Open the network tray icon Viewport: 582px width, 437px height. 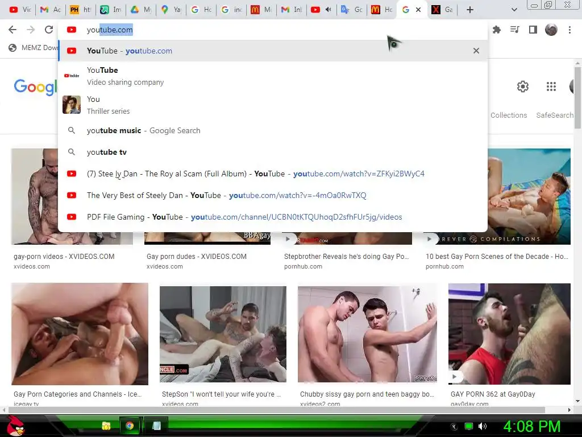tap(469, 427)
